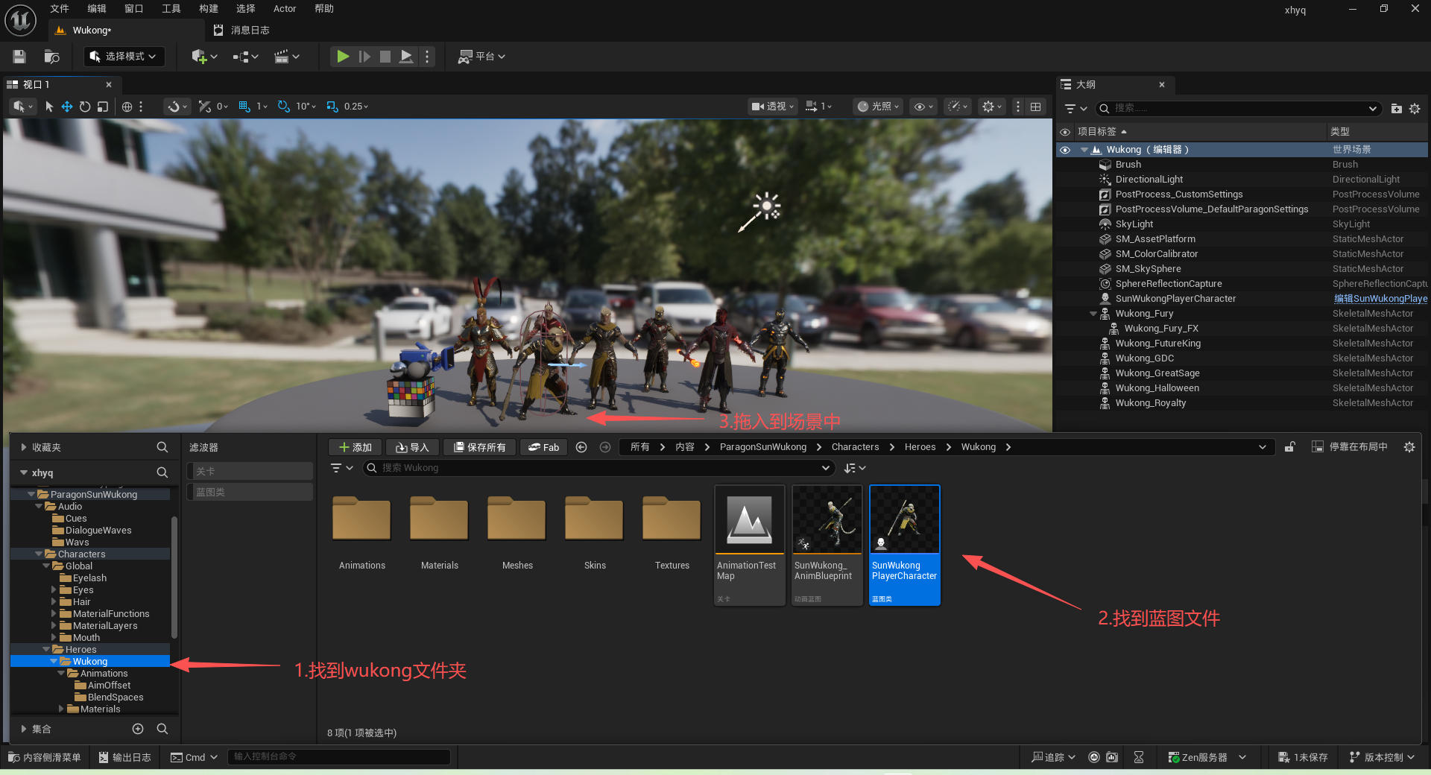Open the Fab marketplace button
The width and height of the screenshot is (1431, 775).
tap(543, 447)
